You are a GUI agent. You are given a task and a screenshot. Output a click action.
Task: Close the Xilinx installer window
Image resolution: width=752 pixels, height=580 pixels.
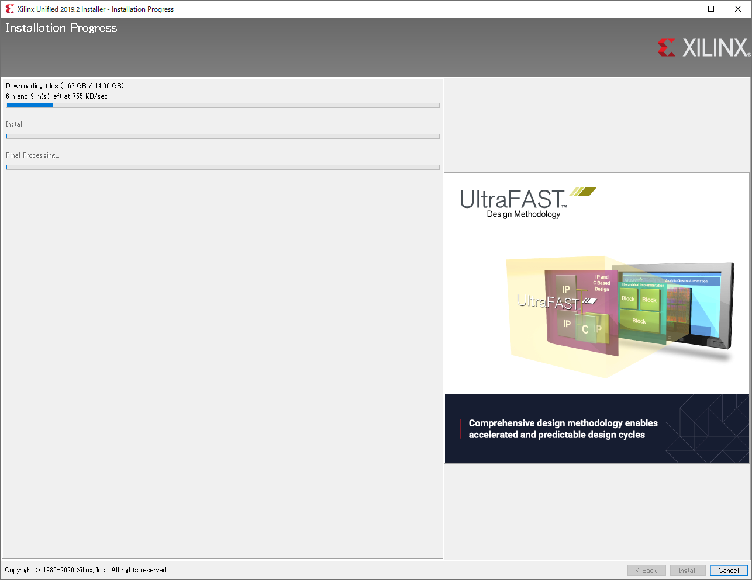coord(738,9)
